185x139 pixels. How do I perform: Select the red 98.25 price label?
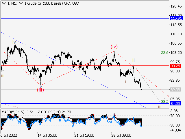click(x=175, y=66)
